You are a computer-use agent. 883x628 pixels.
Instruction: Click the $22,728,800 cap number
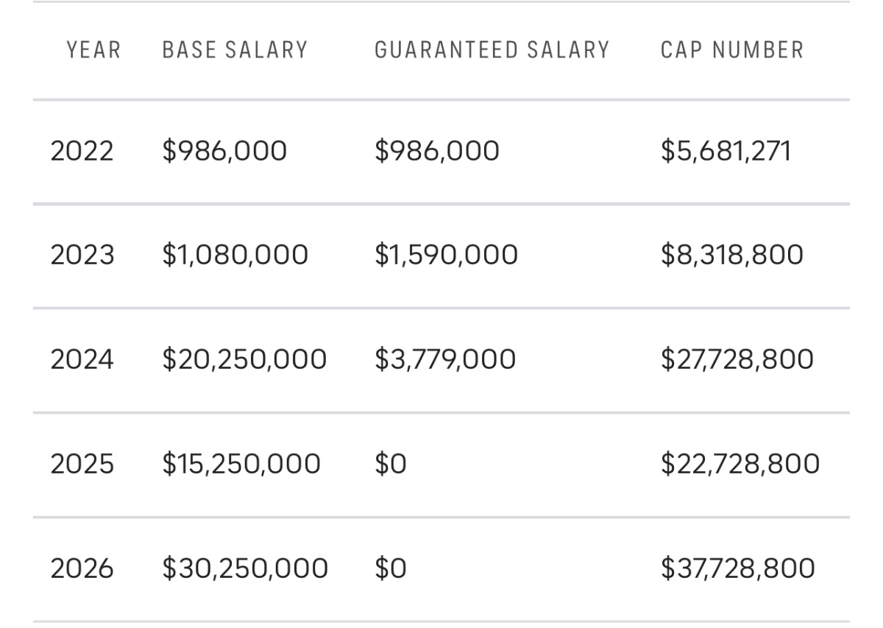740,464
